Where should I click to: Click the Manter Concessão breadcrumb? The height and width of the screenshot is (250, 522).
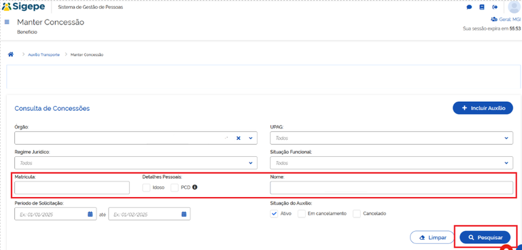(87, 54)
